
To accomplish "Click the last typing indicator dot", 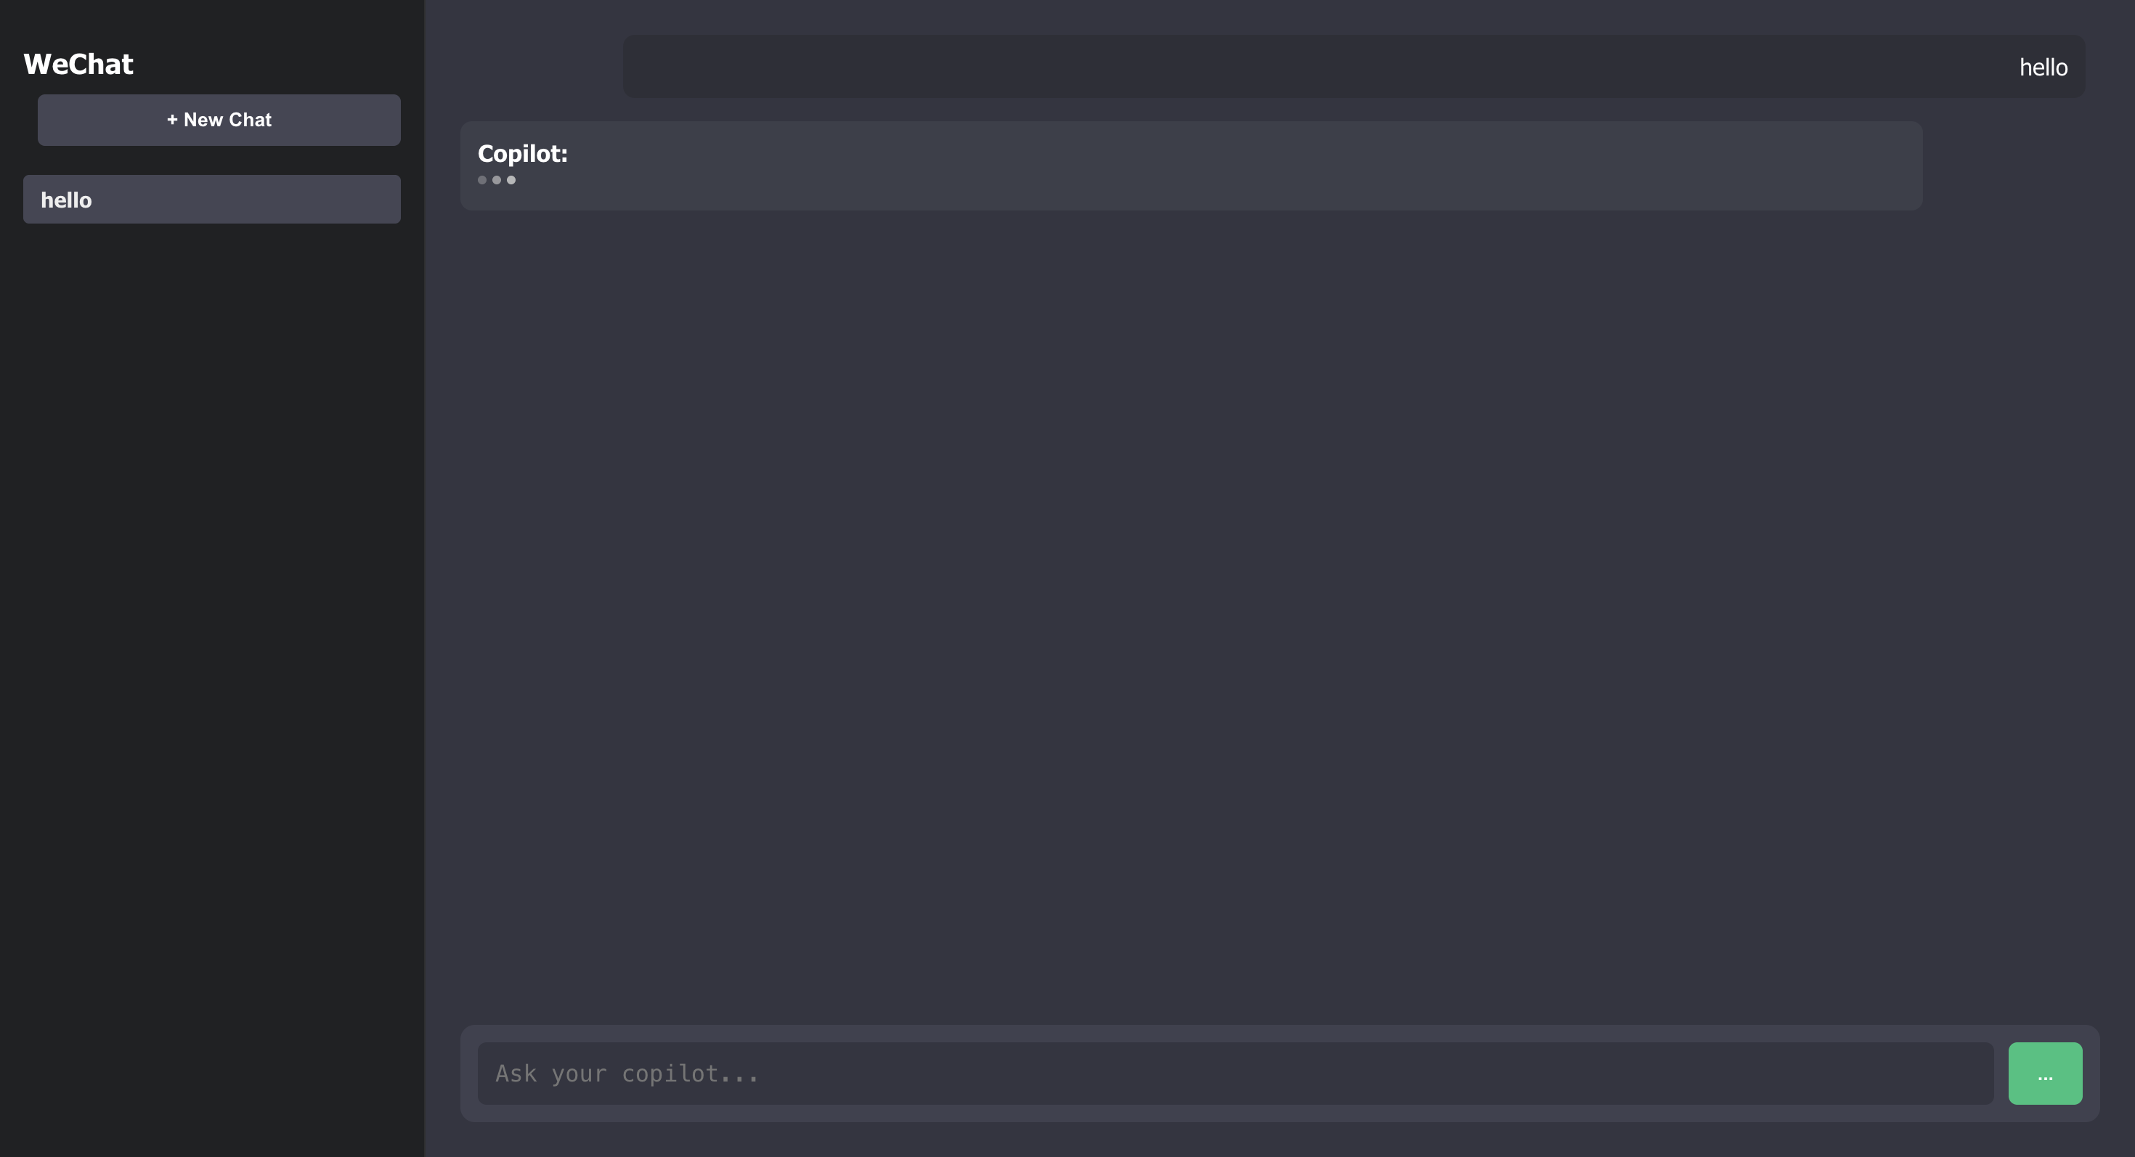I will coord(511,180).
